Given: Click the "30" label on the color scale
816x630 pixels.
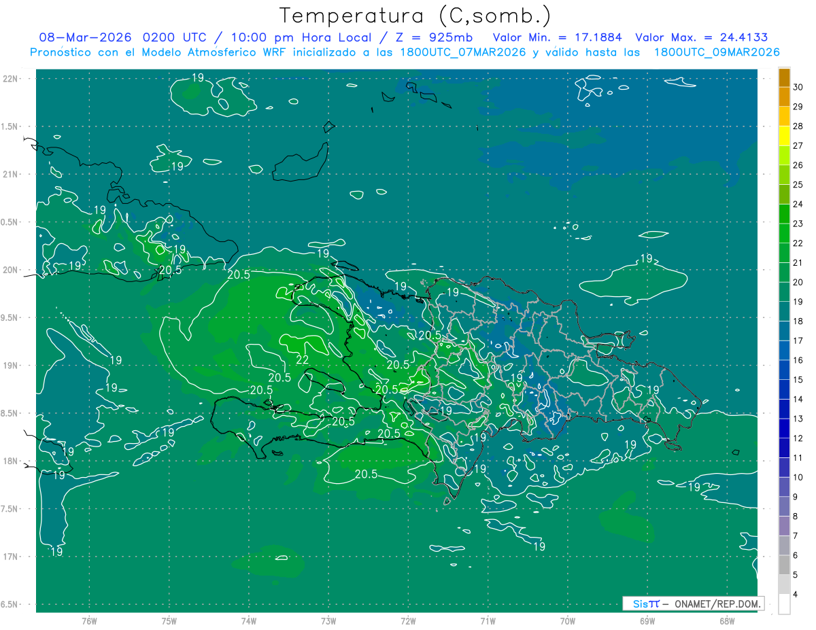Looking at the screenshot, I should (x=798, y=87).
